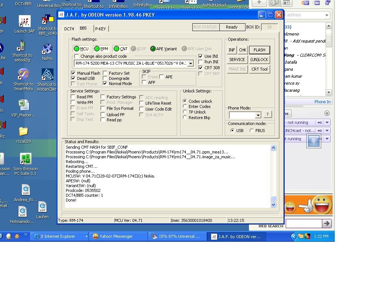Click the smiley icon in Messenger toolbar

(274, 3)
